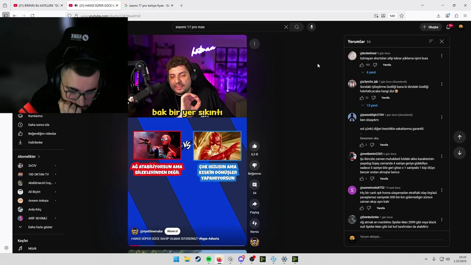Reply to @s3ym3n_bjk with Yanıtla

point(385,98)
